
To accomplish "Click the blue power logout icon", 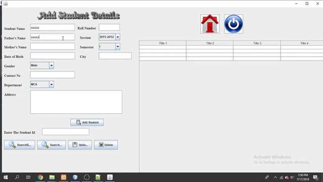I will coord(234,24).
